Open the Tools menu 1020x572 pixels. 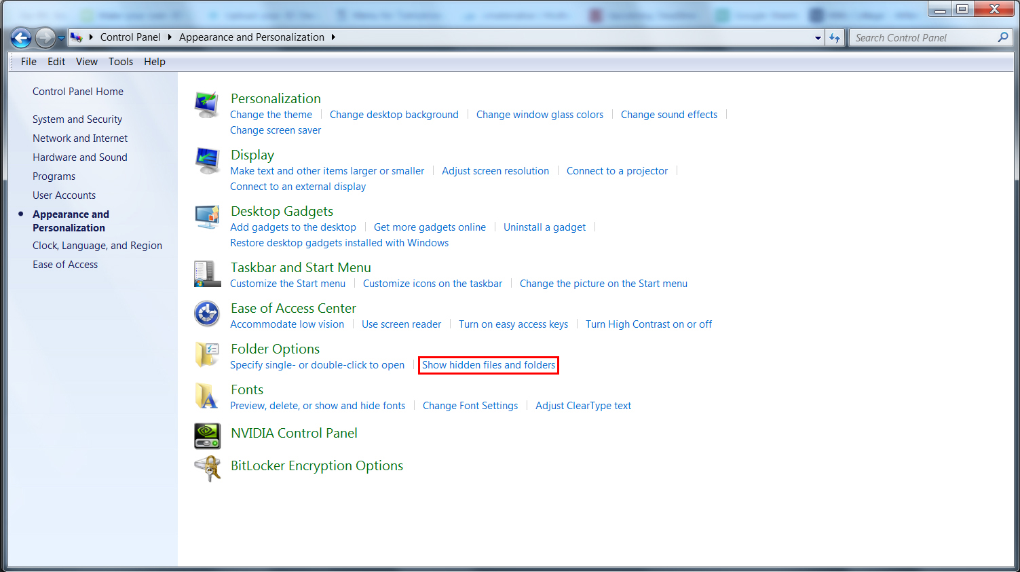(x=121, y=62)
